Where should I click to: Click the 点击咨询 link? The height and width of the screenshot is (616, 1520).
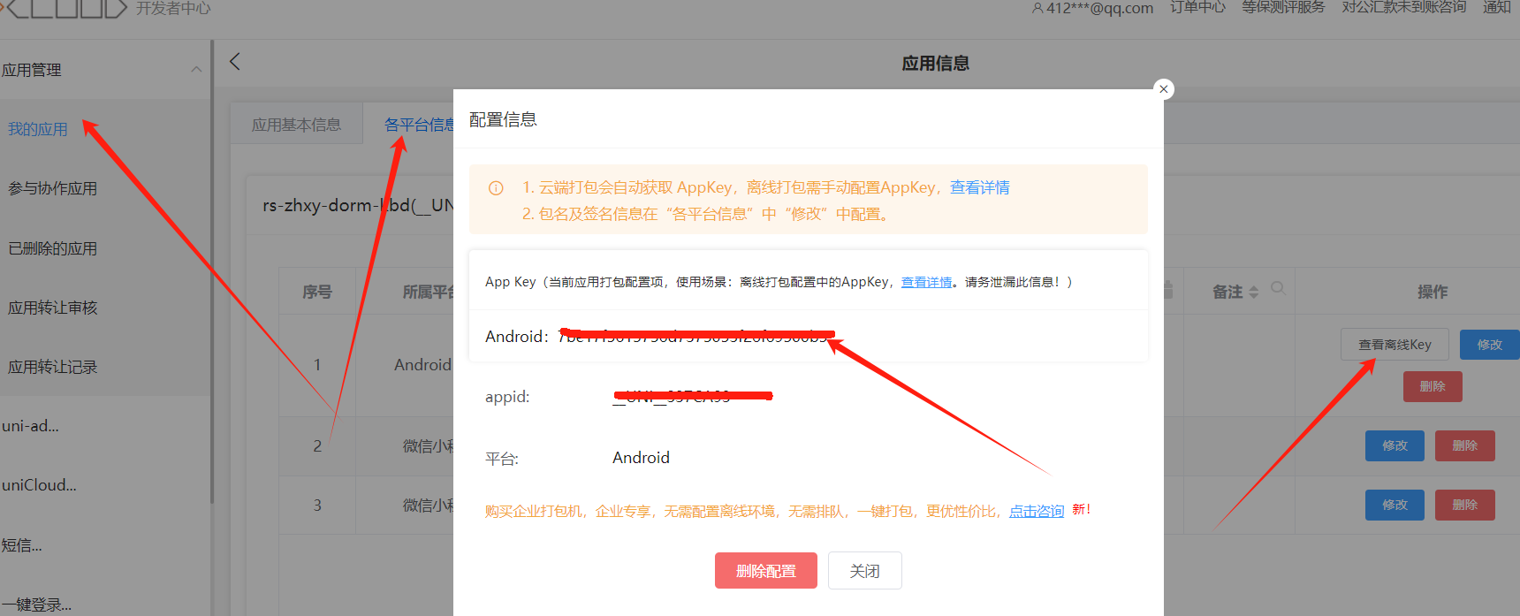click(1037, 511)
